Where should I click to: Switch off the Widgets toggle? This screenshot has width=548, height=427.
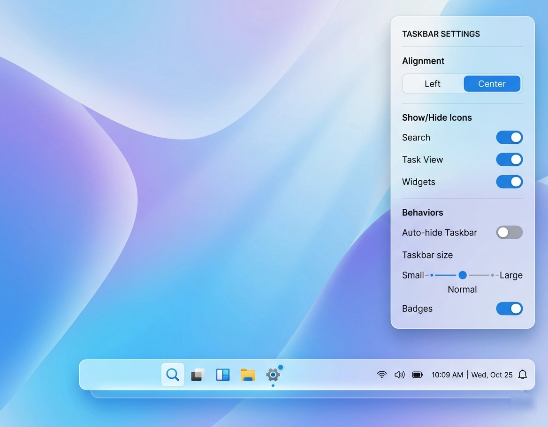[x=509, y=182]
